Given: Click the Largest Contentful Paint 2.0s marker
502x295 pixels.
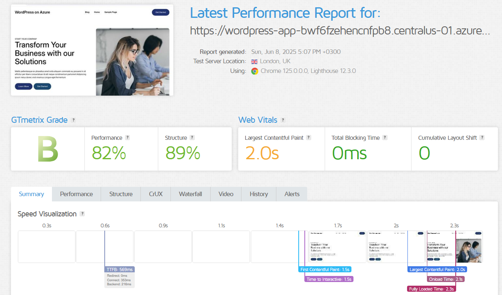Looking at the screenshot, I should 437,269.
